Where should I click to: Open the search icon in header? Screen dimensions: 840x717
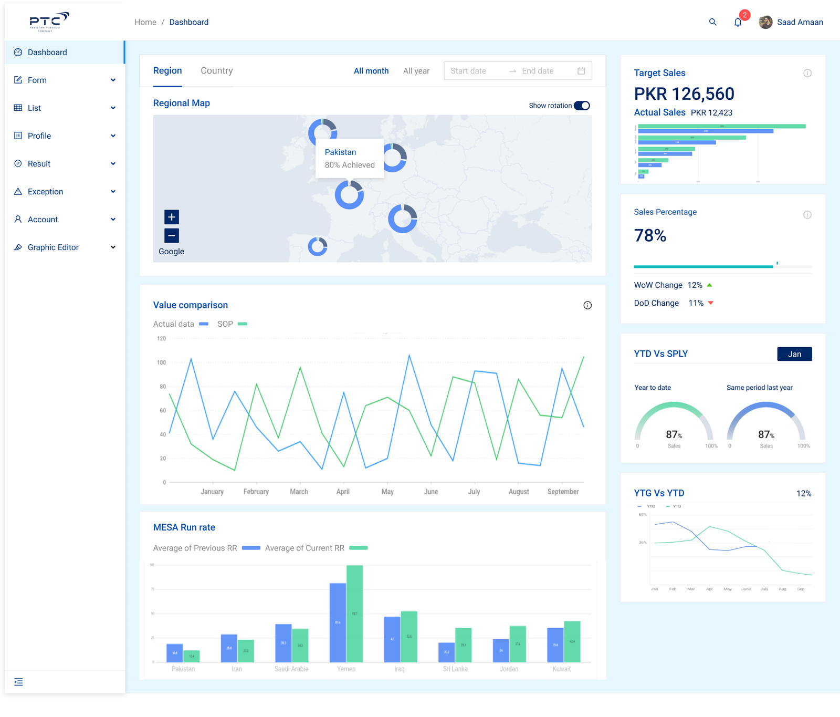[712, 22]
